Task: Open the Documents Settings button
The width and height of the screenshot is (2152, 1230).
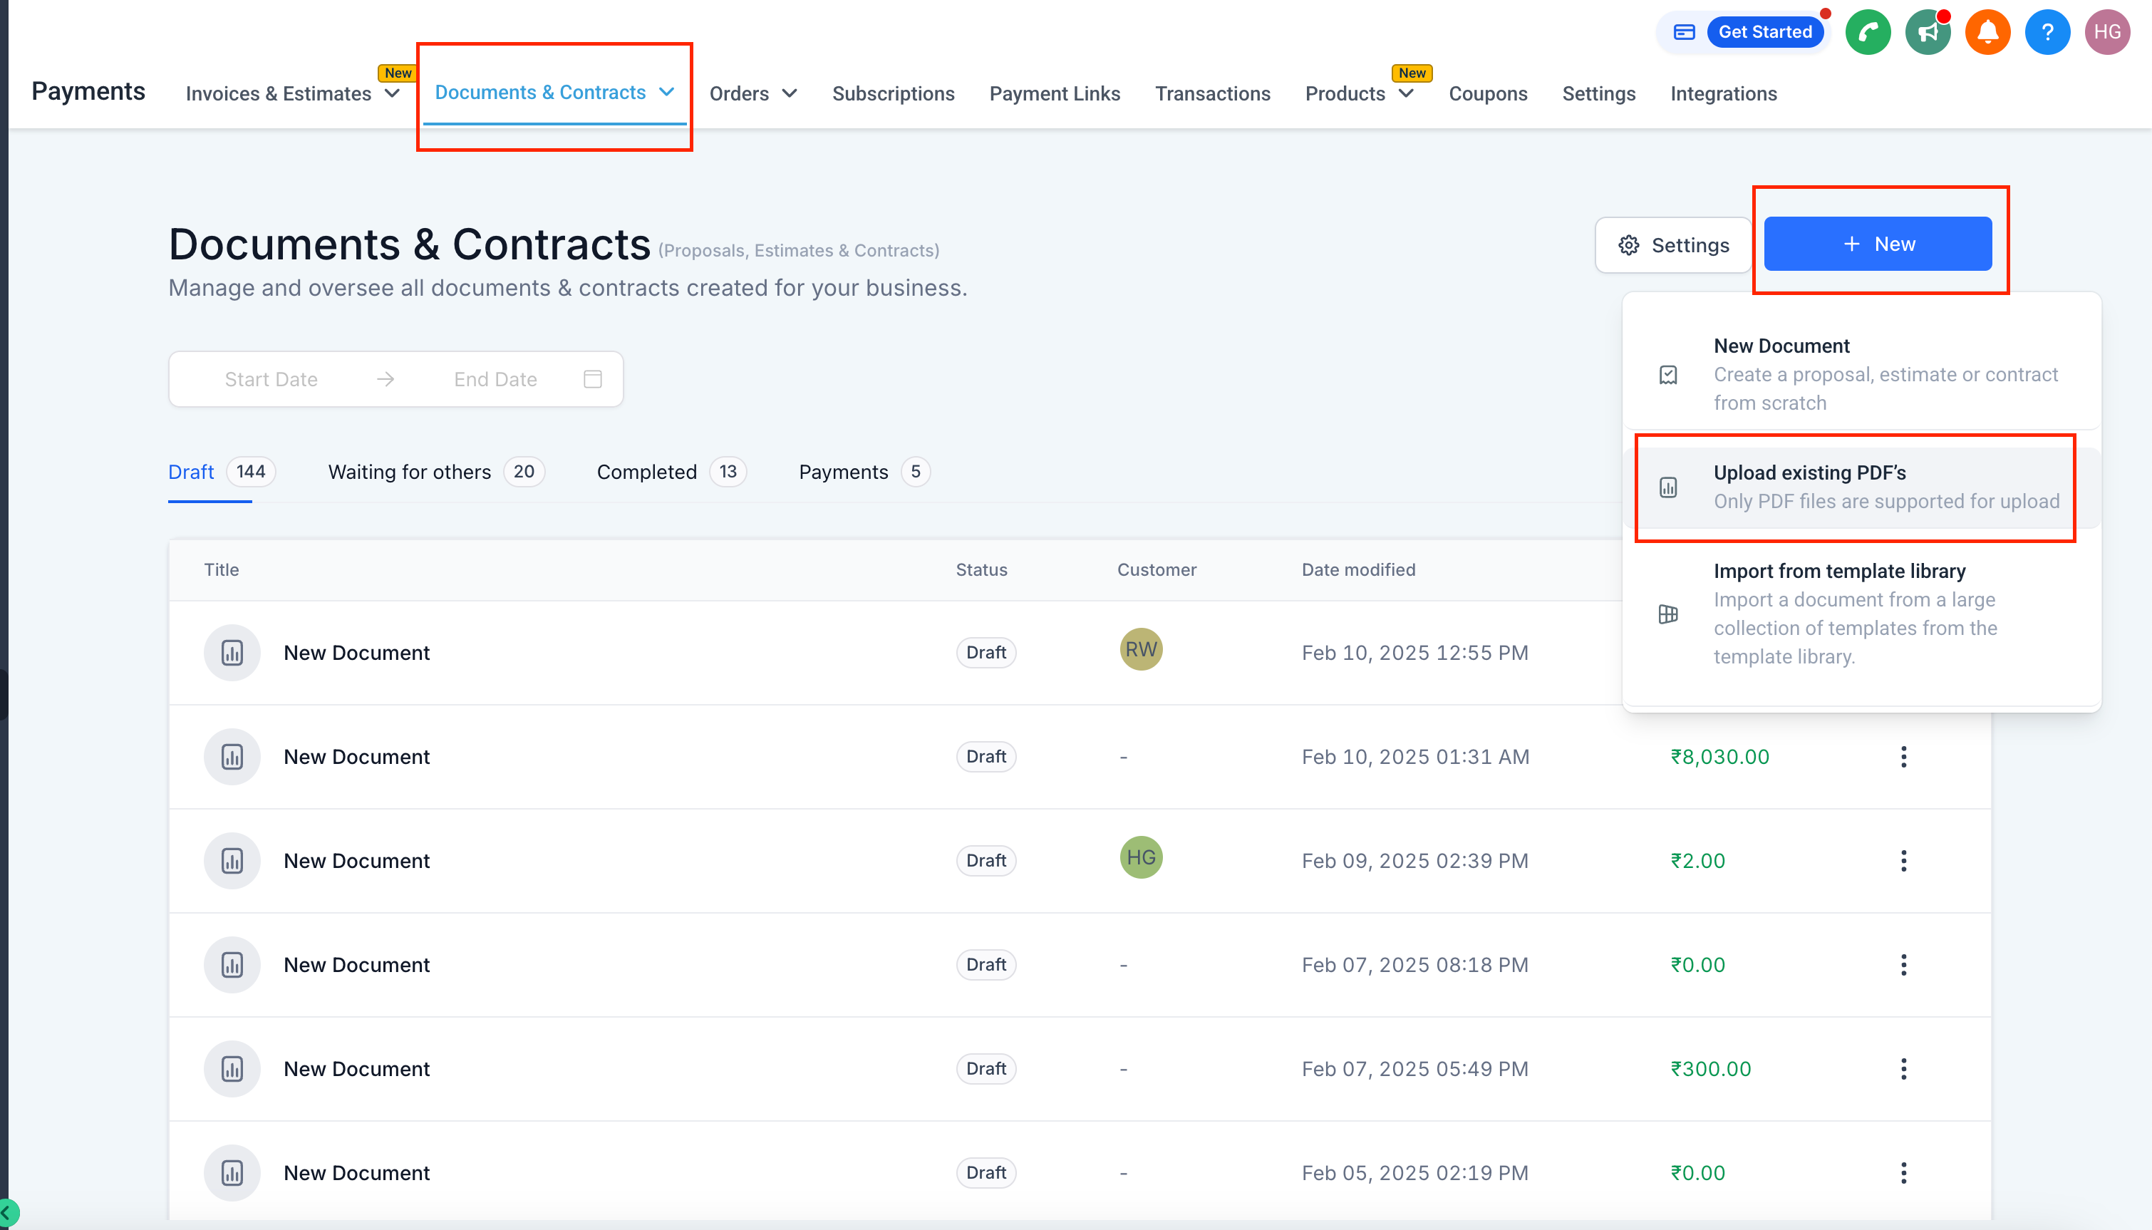Action: tap(1673, 245)
